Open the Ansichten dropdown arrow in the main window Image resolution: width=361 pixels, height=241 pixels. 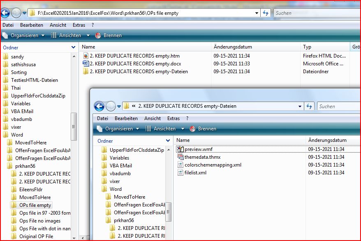88,35
